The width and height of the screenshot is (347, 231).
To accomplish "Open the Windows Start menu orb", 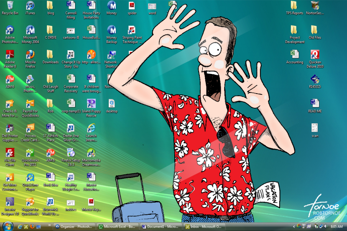I will tap(8, 226).
